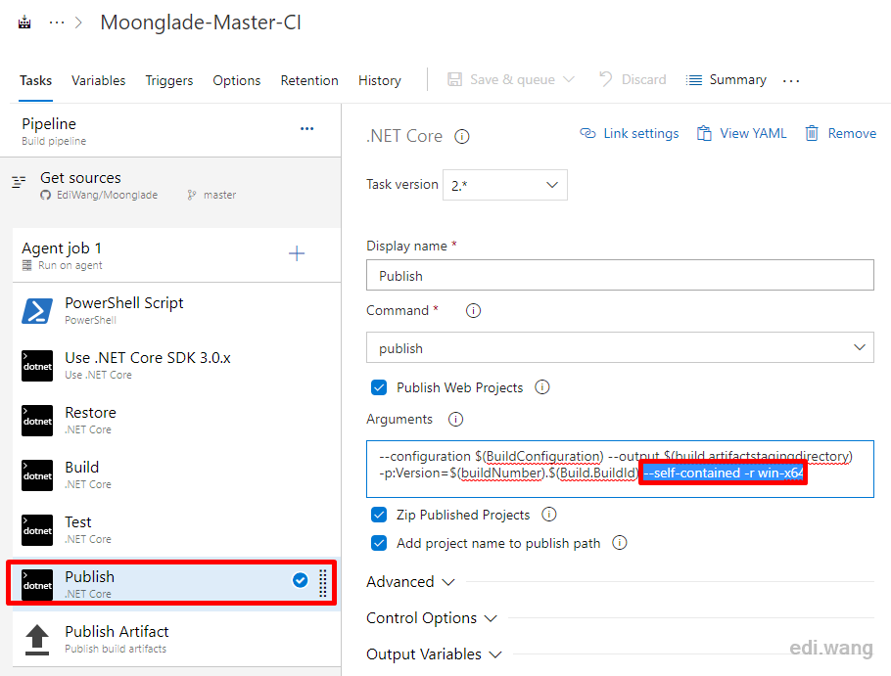Click the Get sources list icon
The image size is (891, 676).
[x=19, y=182]
